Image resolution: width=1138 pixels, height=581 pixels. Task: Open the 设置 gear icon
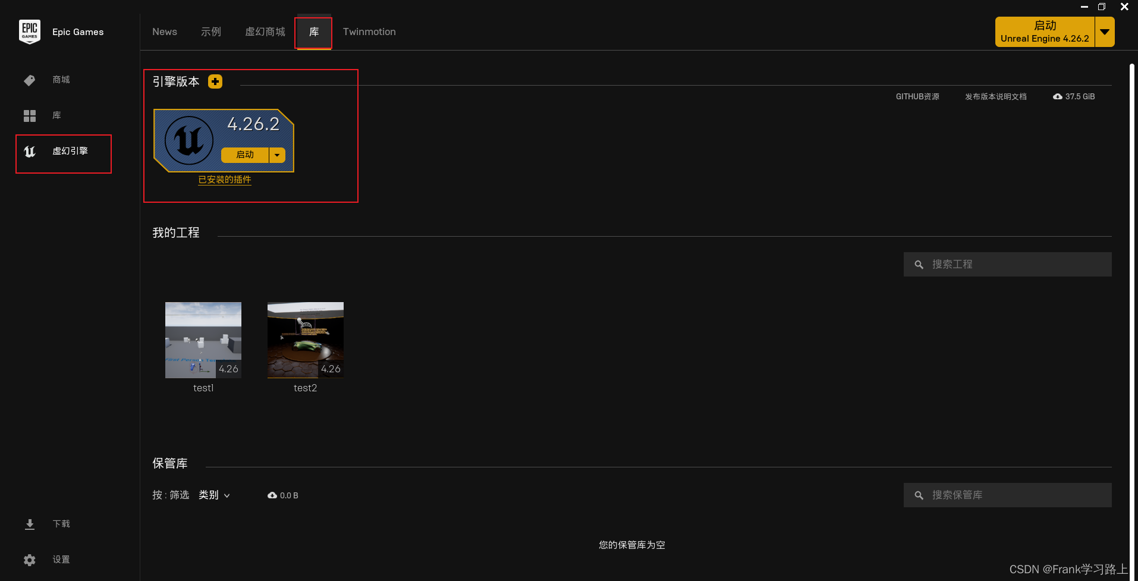[x=30, y=560]
